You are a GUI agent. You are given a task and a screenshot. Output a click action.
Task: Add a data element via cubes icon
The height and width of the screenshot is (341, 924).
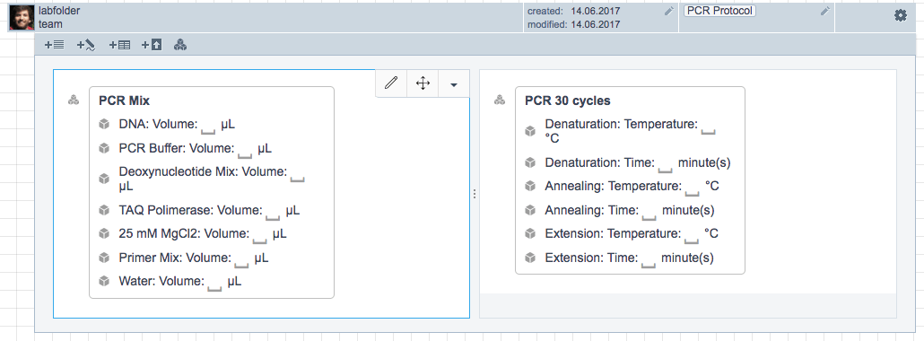(x=180, y=45)
